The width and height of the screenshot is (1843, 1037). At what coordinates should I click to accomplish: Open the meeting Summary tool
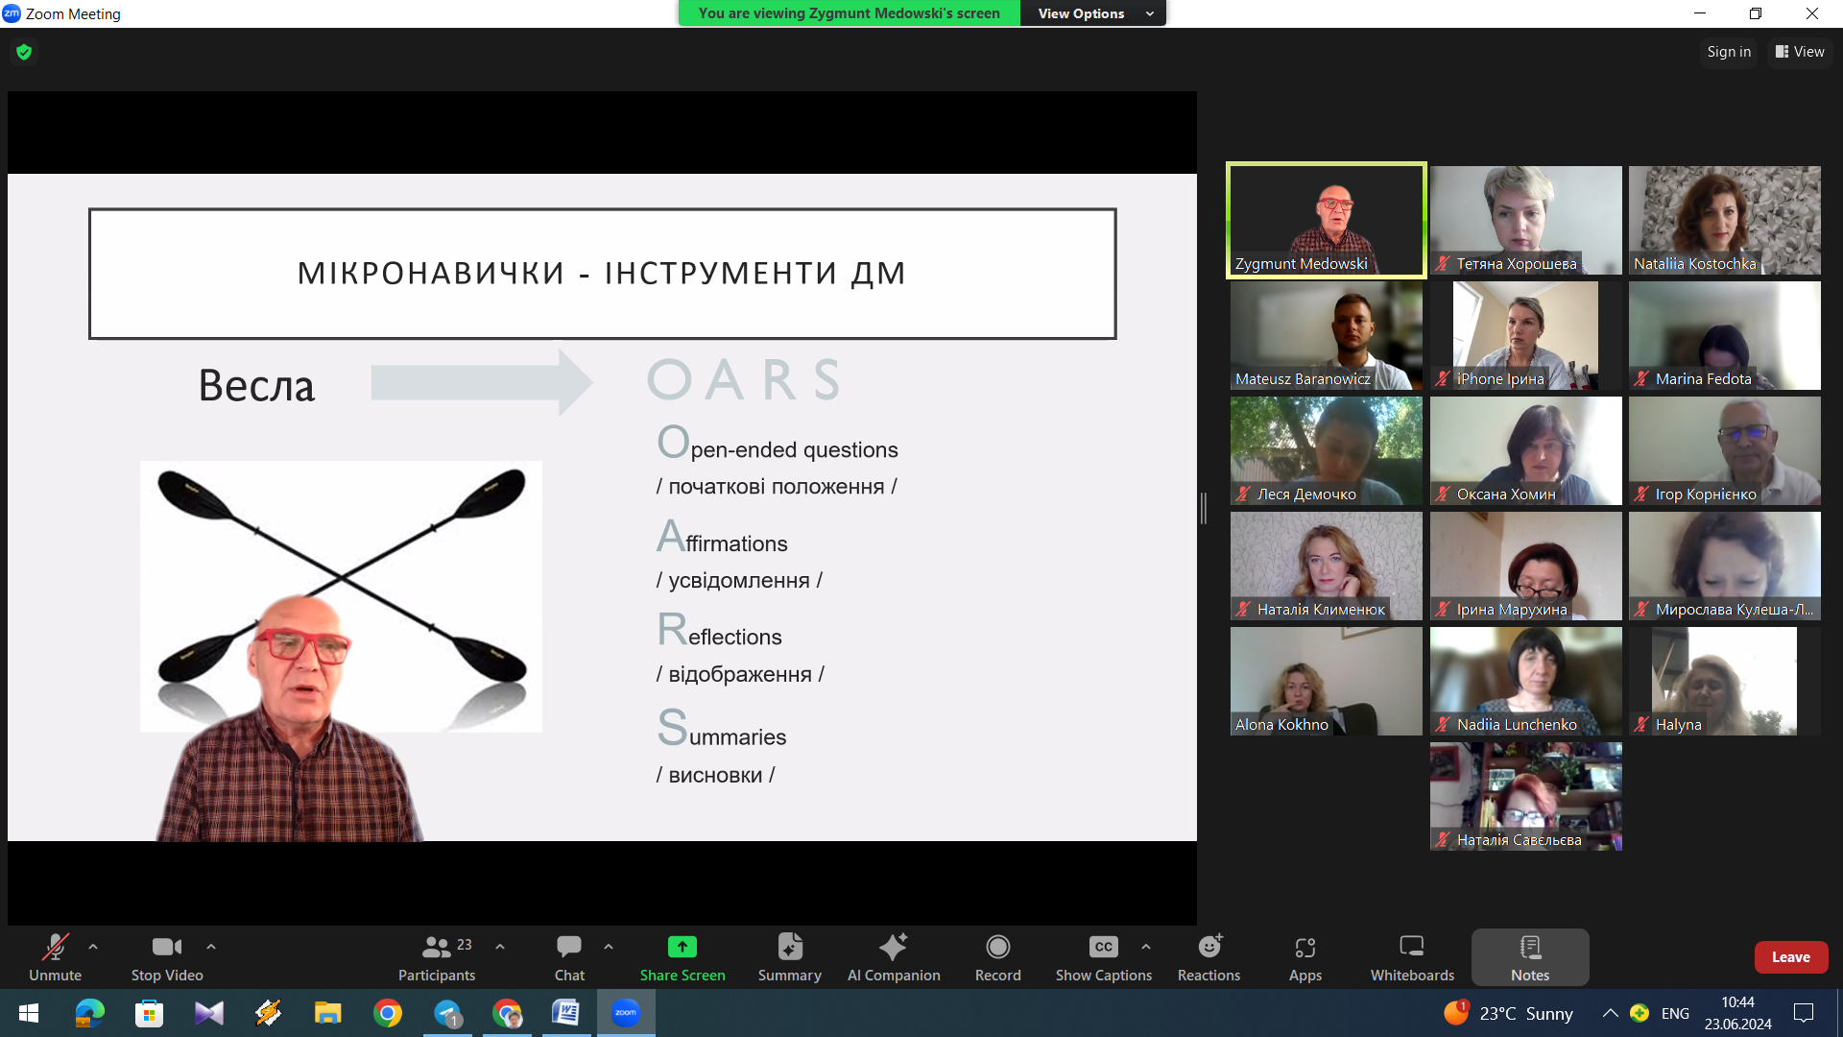pyautogui.click(x=789, y=957)
